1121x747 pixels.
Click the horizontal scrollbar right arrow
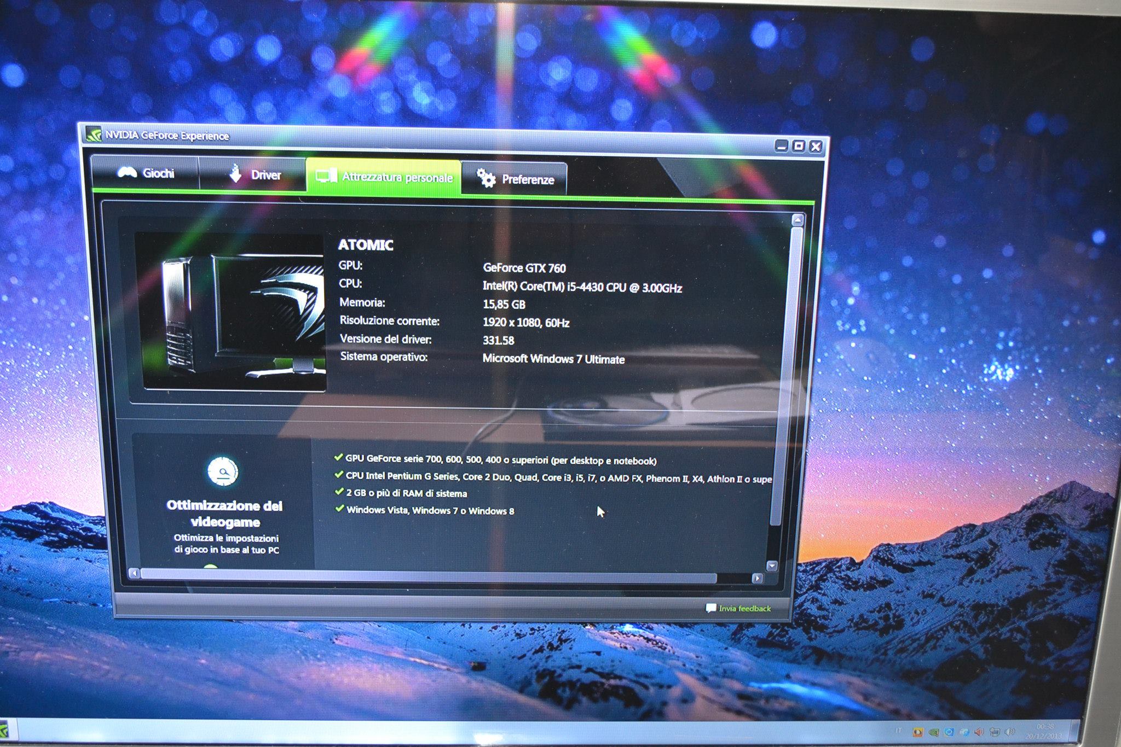pos(758,578)
